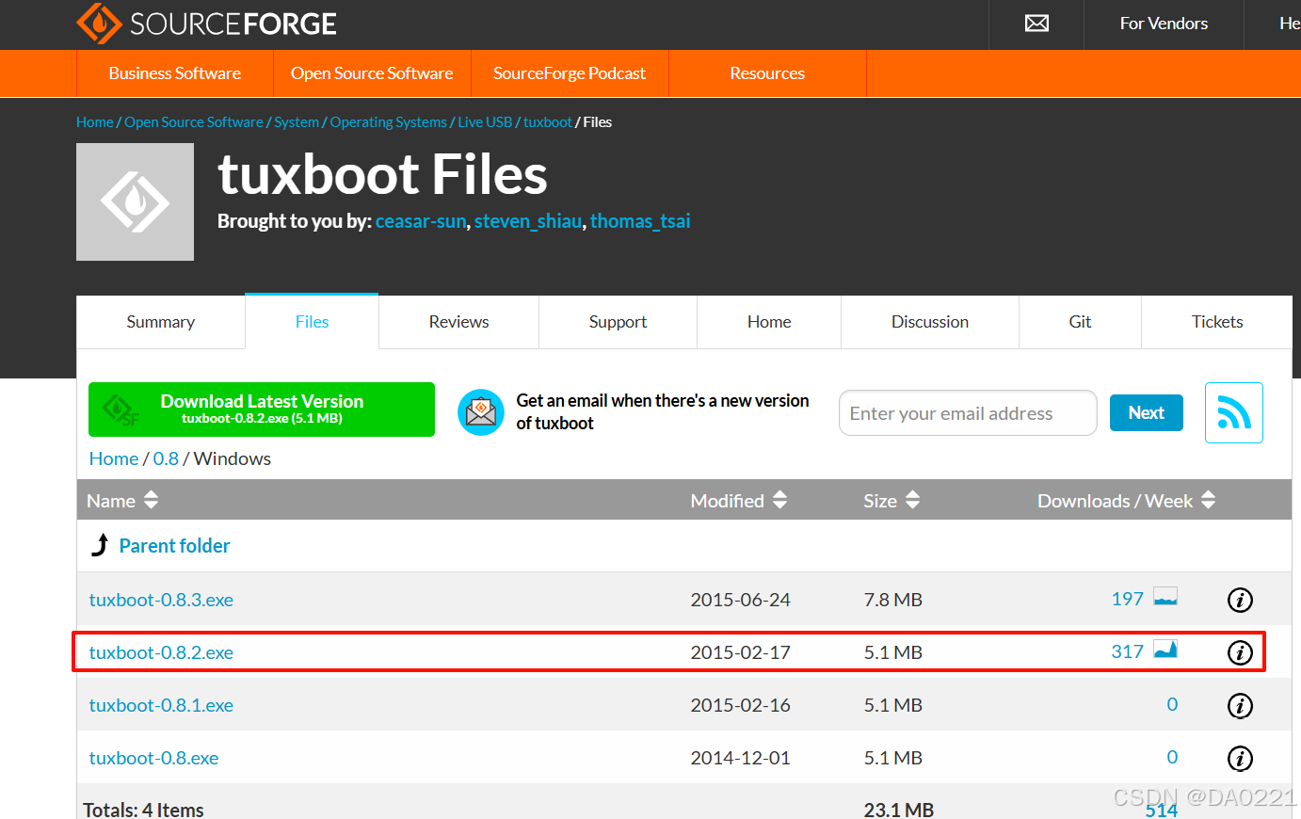Click 0 downloads for tuxboot-0.8.exe

click(1172, 757)
